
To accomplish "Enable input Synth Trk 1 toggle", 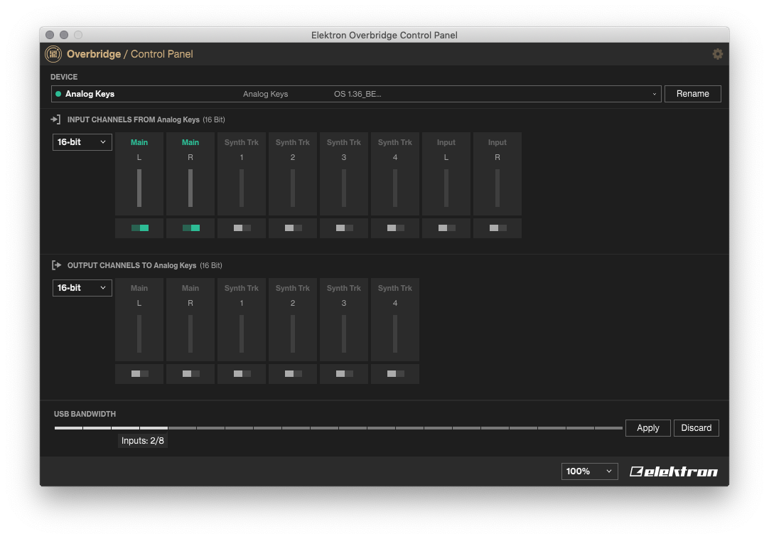I will (x=242, y=228).
